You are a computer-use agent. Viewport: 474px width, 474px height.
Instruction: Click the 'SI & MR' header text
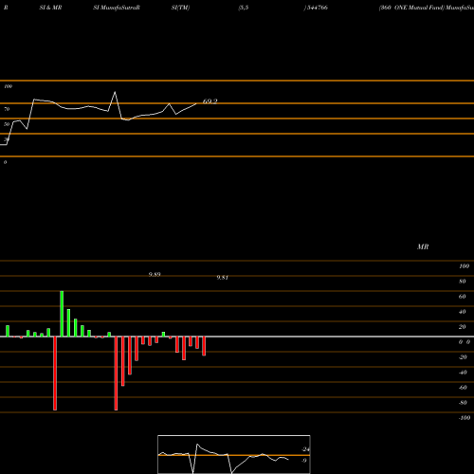(50, 8)
